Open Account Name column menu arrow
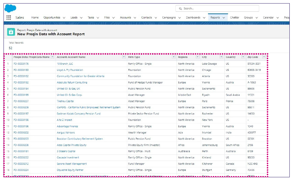The width and height of the screenshot is (295, 184). point(124,57)
